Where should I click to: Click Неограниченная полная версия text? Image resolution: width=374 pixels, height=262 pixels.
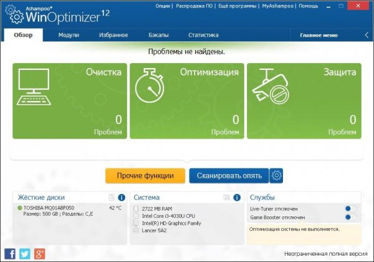click(x=326, y=254)
